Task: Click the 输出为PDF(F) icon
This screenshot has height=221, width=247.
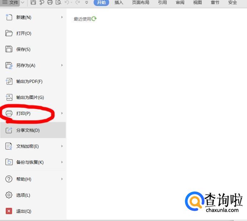Action: 9,81
